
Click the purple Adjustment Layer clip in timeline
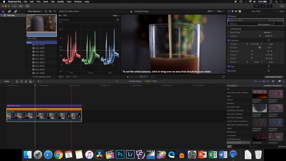click(44, 106)
